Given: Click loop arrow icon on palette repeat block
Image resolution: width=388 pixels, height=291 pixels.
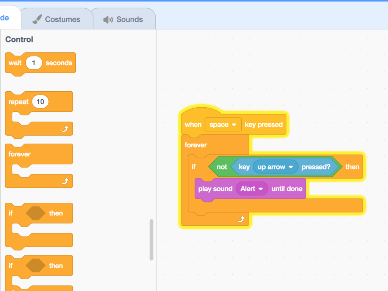Looking at the screenshot, I should (x=65, y=129).
